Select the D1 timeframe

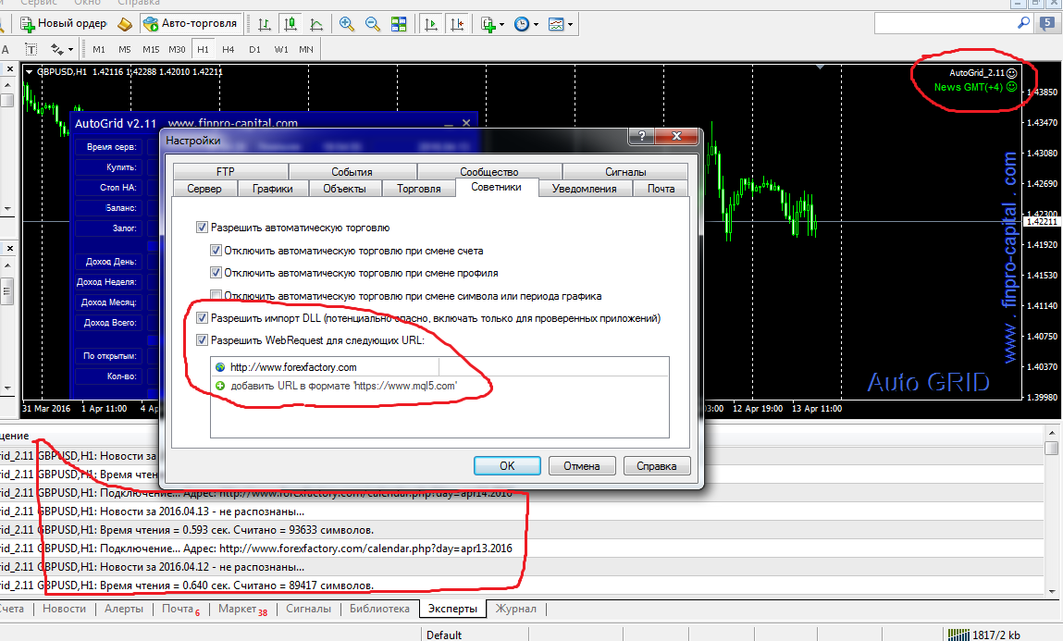pyautogui.click(x=255, y=49)
